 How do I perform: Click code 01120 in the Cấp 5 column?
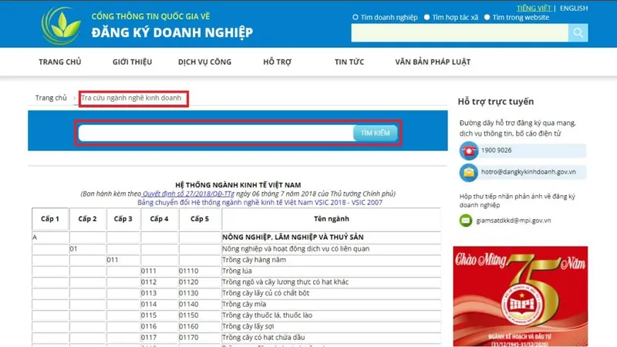click(188, 282)
